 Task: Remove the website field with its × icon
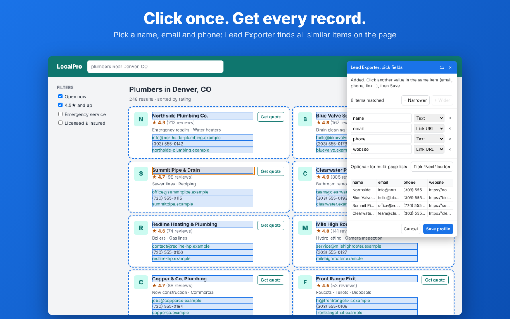point(450,149)
